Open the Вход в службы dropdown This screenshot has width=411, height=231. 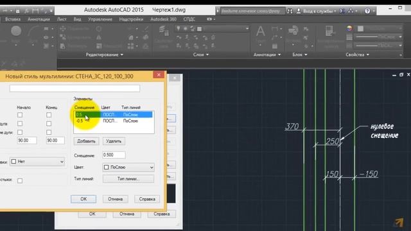click(x=320, y=11)
